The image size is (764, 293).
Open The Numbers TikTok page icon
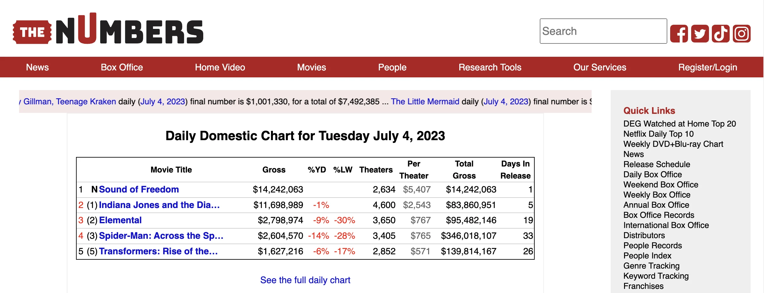click(x=721, y=34)
